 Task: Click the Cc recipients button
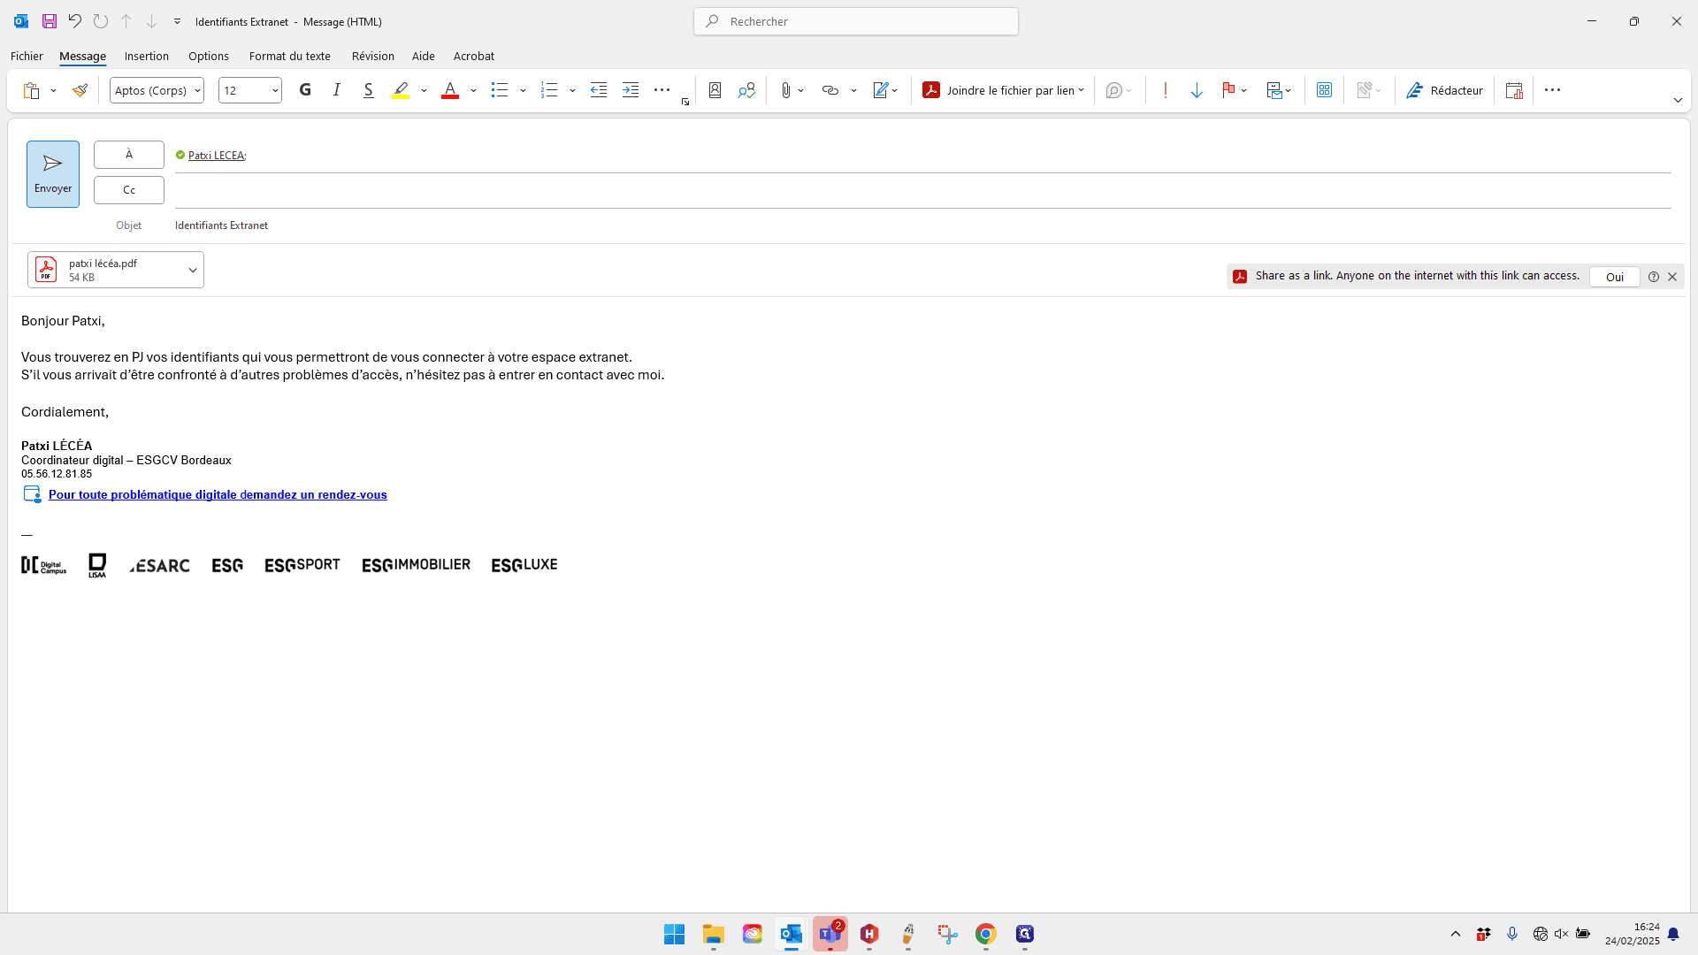[129, 190]
